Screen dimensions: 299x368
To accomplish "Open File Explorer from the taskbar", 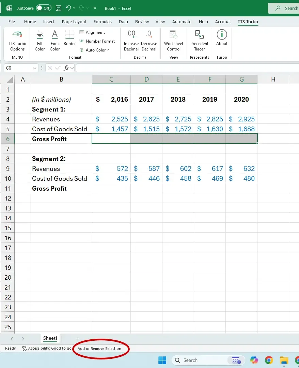I will click(284, 360).
